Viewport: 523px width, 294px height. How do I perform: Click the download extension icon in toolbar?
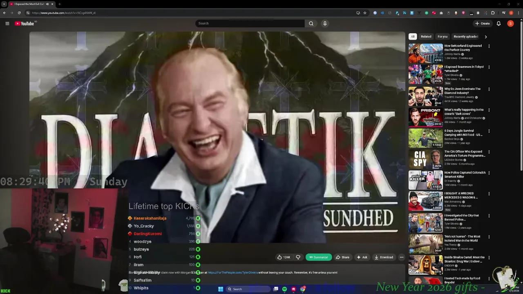coord(412,13)
